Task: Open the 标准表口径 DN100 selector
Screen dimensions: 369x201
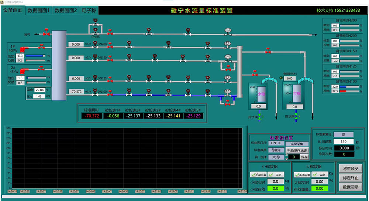Action: pyautogui.click(x=276, y=143)
